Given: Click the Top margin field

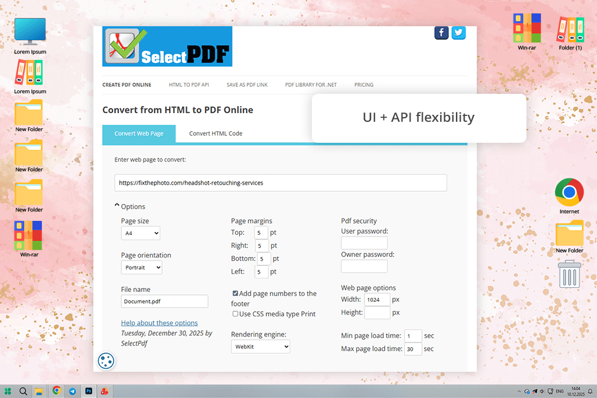Looking at the screenshot, I should tap(261, 233).
